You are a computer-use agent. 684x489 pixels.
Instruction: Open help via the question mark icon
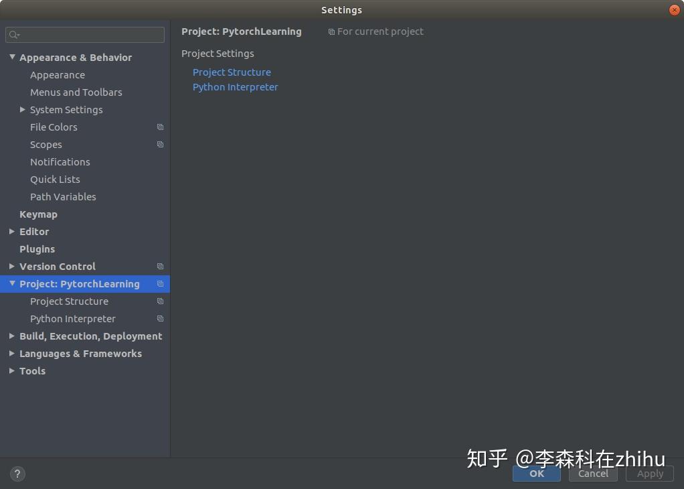[17, 474]
